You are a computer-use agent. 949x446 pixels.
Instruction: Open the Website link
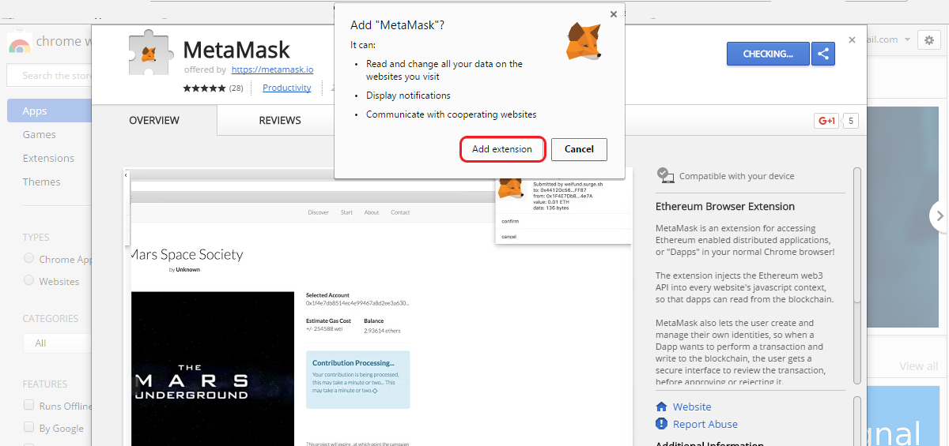(692, 407)
